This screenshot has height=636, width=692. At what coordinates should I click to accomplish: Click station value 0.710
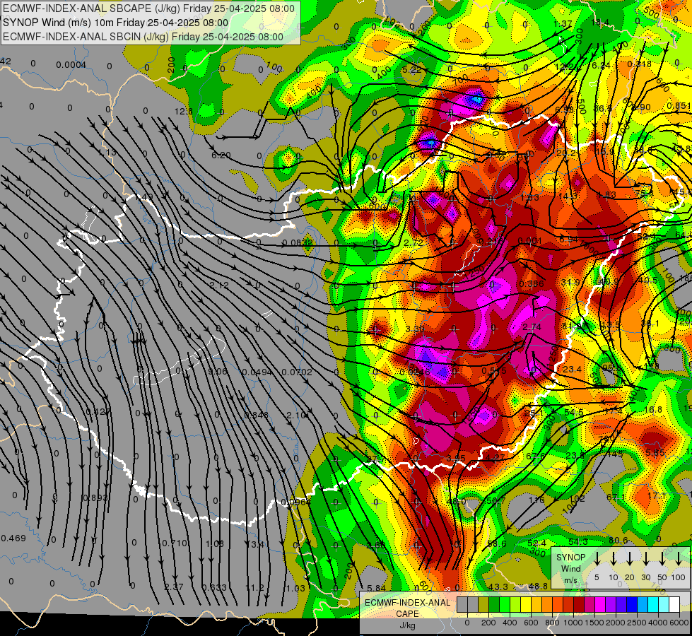click(x=175, y=543)
